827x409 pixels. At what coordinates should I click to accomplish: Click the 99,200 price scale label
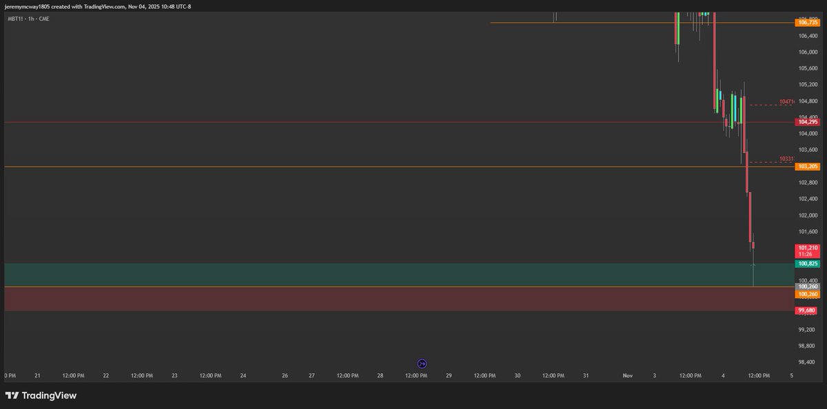tap(808, 330)
